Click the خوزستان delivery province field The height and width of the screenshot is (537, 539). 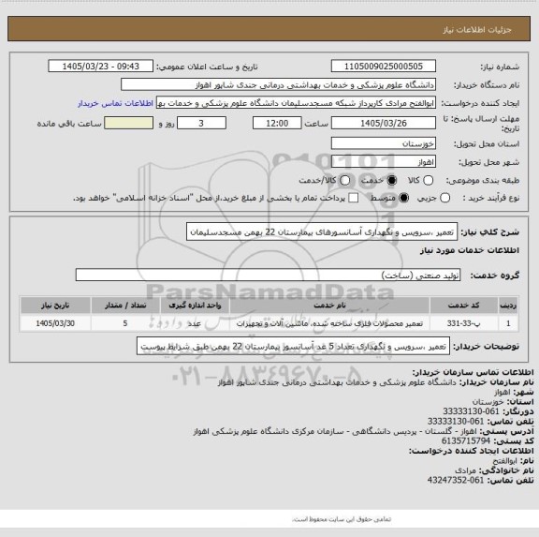(384, 143)
